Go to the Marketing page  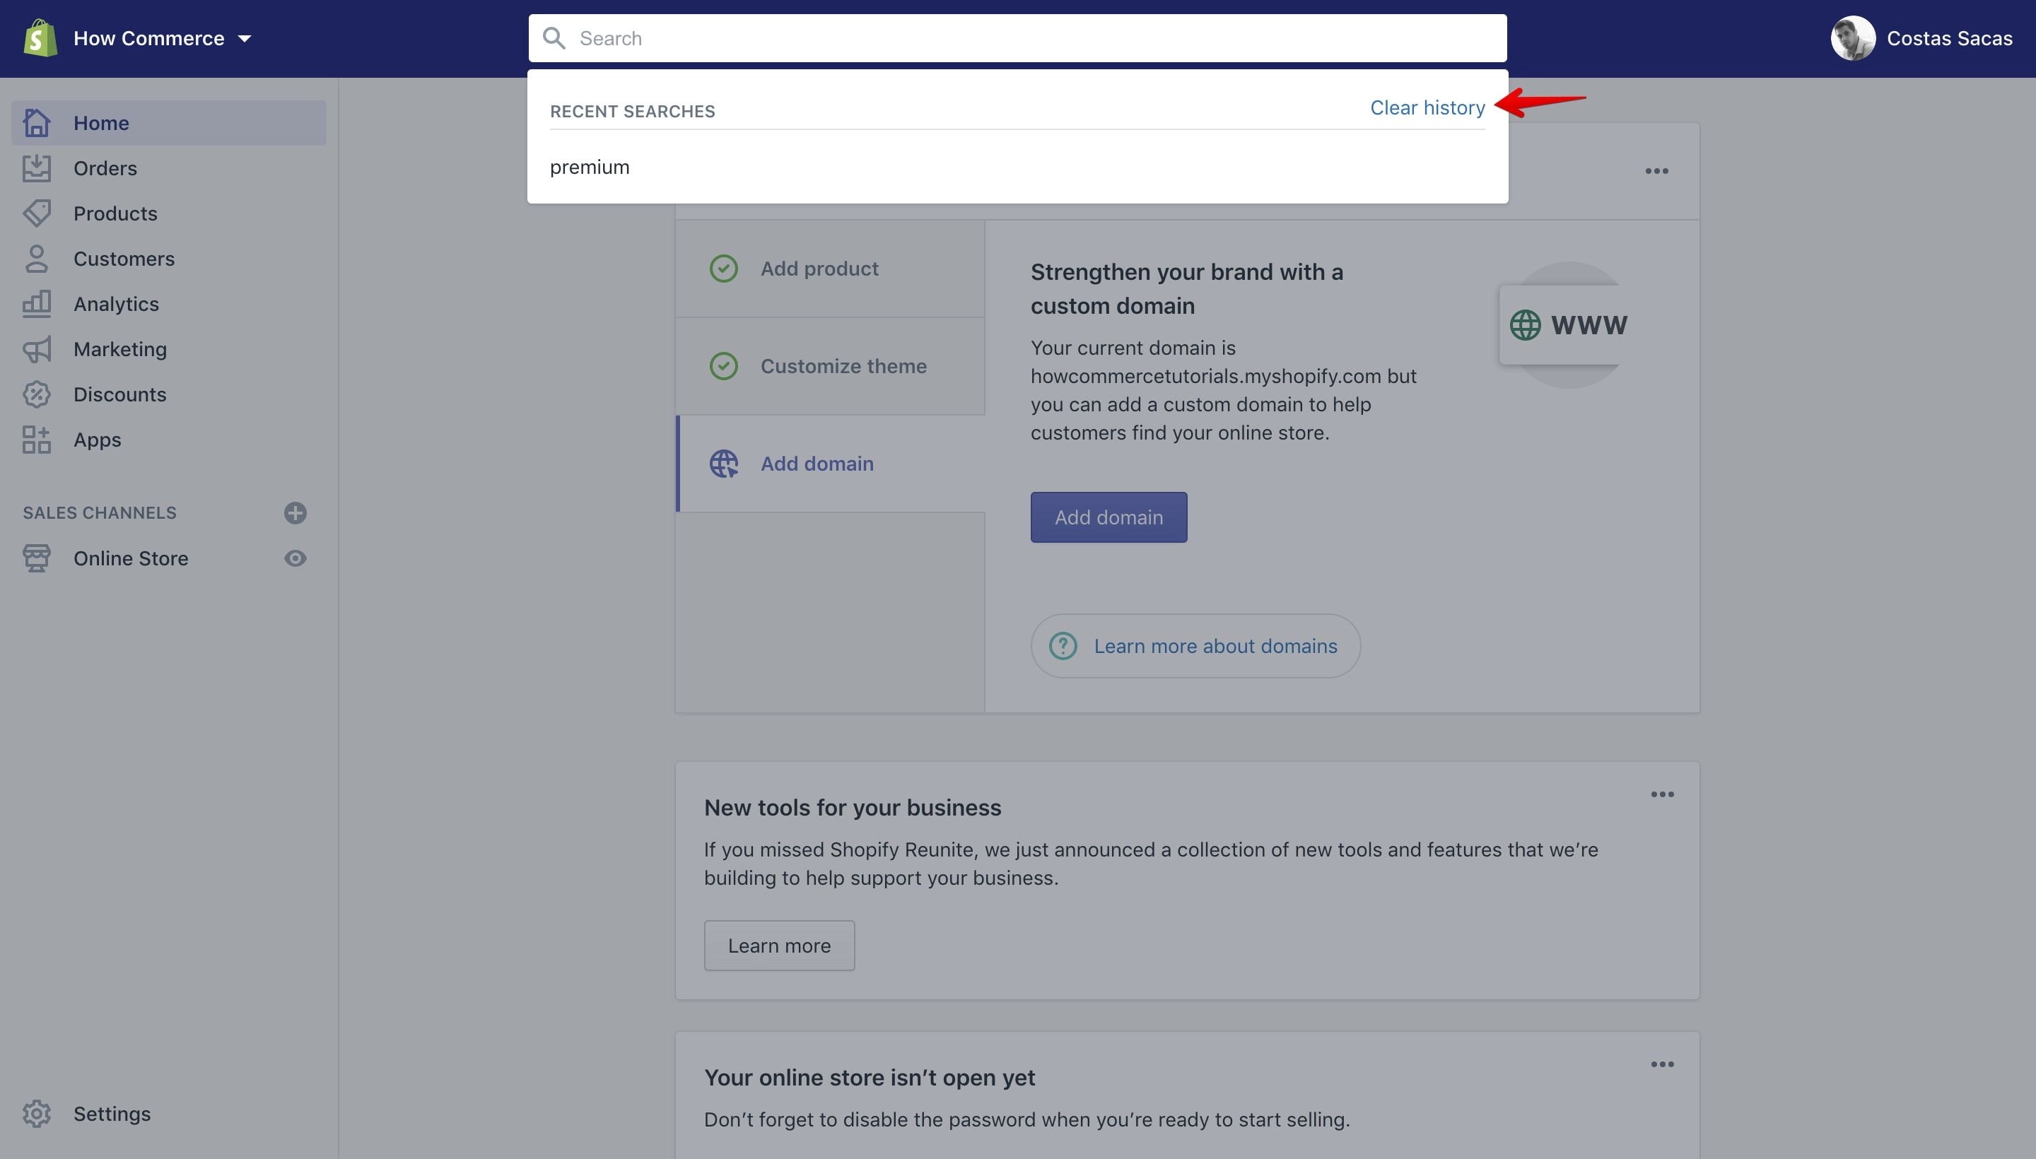(x=120, y=349)
